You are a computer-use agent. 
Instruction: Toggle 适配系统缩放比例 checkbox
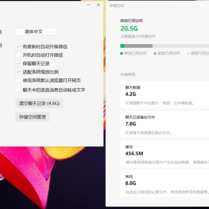(18, 72)
